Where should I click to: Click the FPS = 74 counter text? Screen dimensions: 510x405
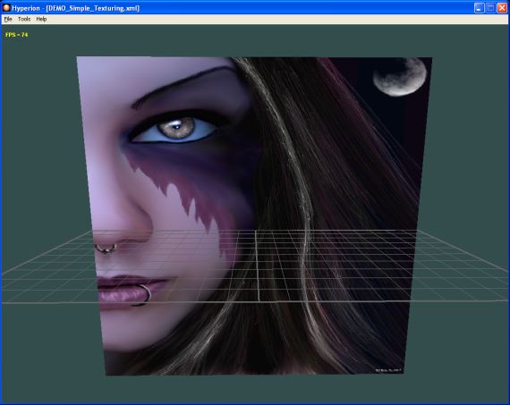coord(17,35)
